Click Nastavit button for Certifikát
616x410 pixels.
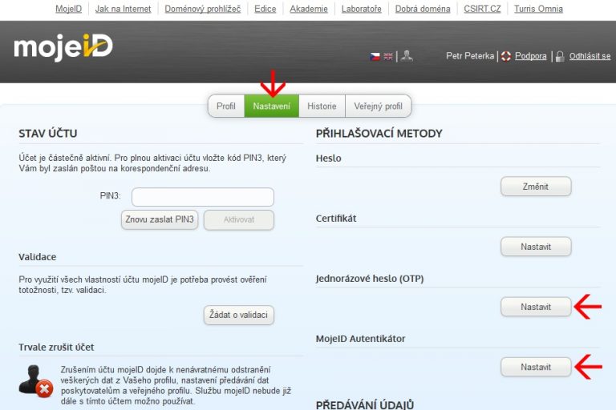[x=536, y=247]
